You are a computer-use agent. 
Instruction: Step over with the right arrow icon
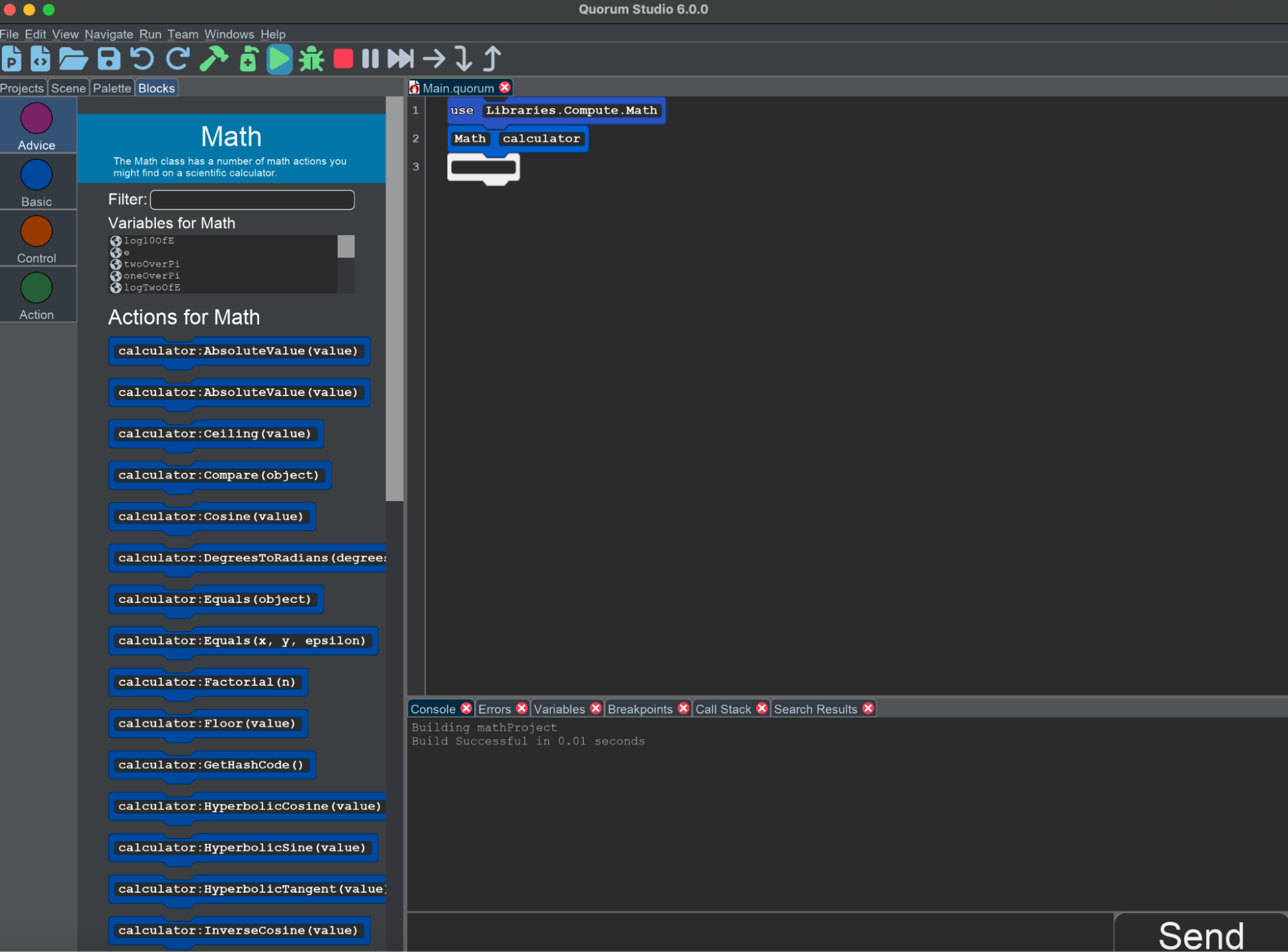(x=434, y=59)
